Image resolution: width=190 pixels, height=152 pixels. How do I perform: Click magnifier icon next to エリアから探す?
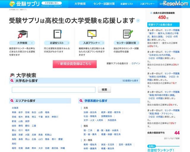pos(12,101)
